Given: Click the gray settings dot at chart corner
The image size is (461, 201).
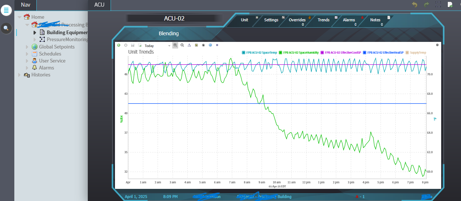Looking at the screenshot, I should pyautogui.click(x=437, y=45).
